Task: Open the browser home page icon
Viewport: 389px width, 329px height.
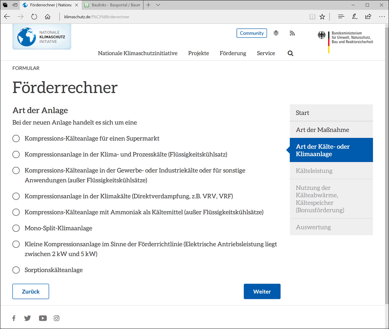Action: click(x=47, y=17)
